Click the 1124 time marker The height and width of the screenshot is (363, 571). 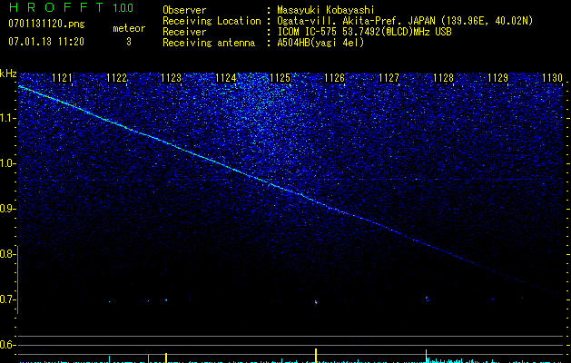tap(226, 78)
